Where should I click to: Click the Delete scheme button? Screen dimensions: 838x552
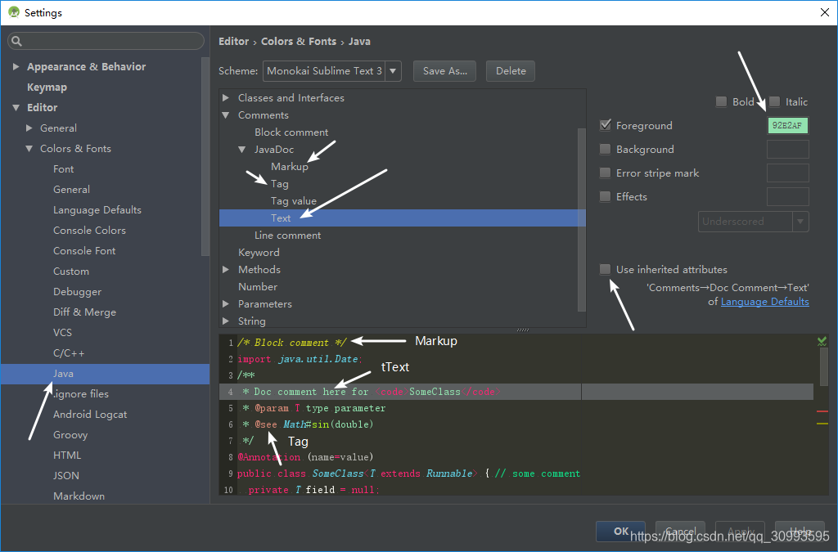pos(511,71)
